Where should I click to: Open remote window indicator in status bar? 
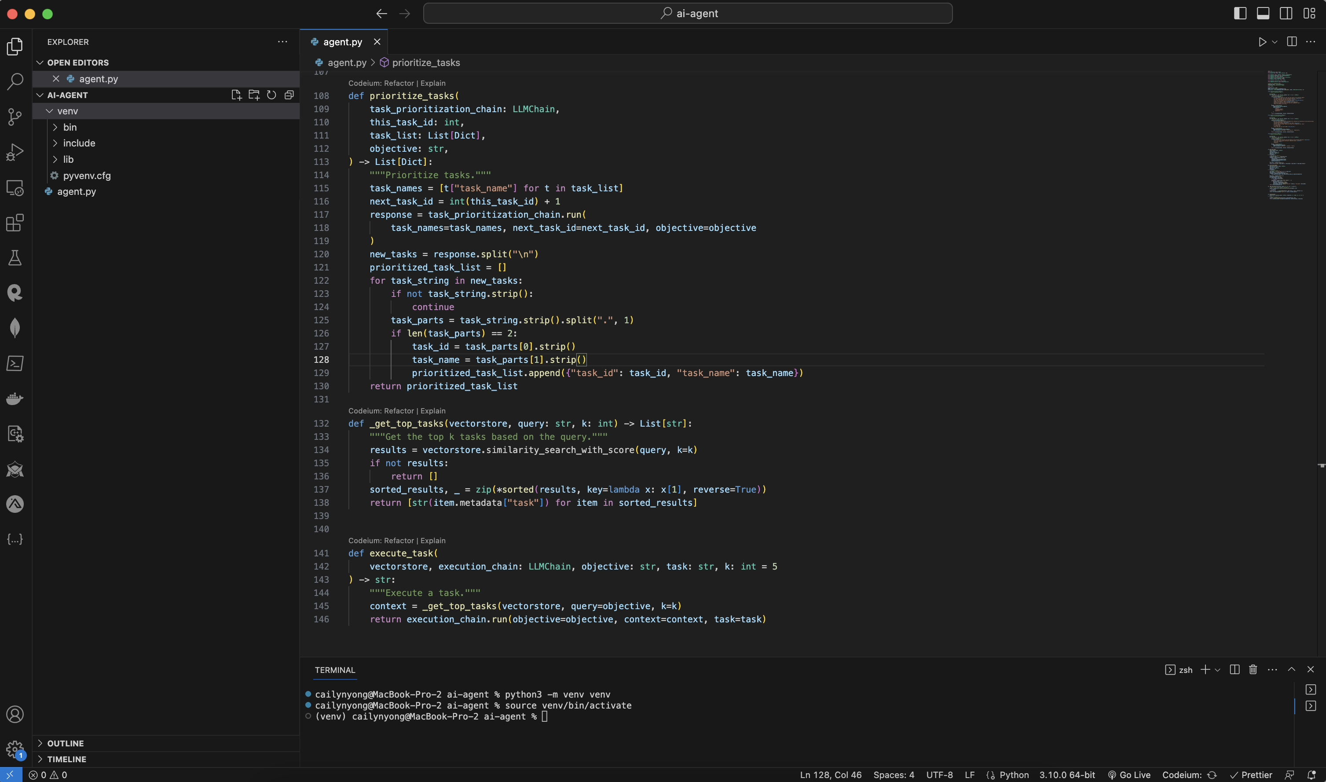click(11, 775)
